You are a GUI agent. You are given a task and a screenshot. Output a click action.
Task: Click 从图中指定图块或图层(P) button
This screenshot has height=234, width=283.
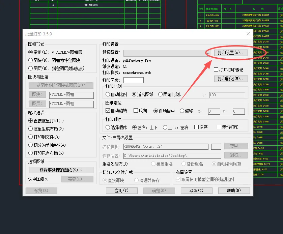click(x=61, y=85)
